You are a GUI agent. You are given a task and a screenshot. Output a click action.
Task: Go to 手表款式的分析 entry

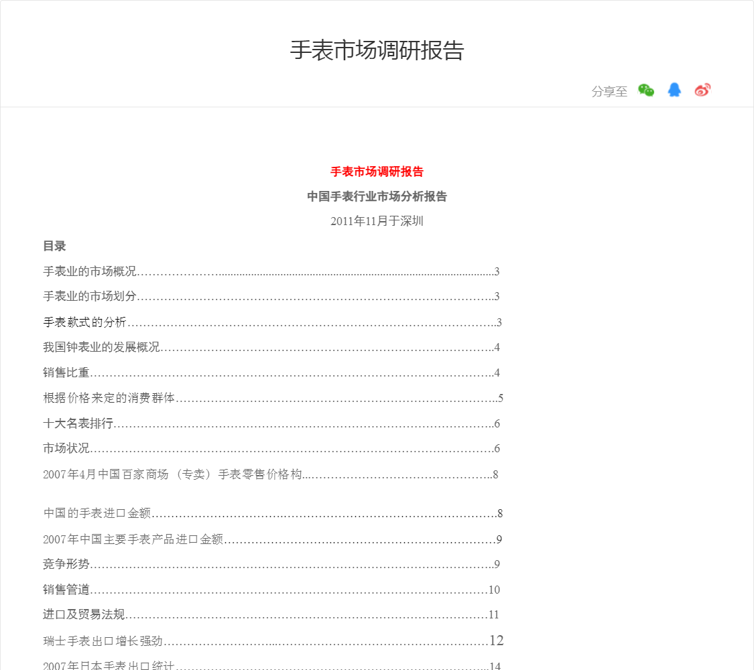point(84,322)
